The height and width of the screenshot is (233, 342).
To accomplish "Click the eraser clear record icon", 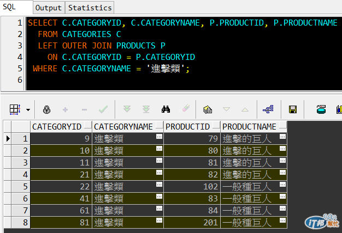I will (186, 108).
